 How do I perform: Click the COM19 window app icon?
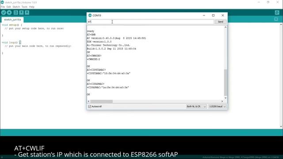point(90,15)
